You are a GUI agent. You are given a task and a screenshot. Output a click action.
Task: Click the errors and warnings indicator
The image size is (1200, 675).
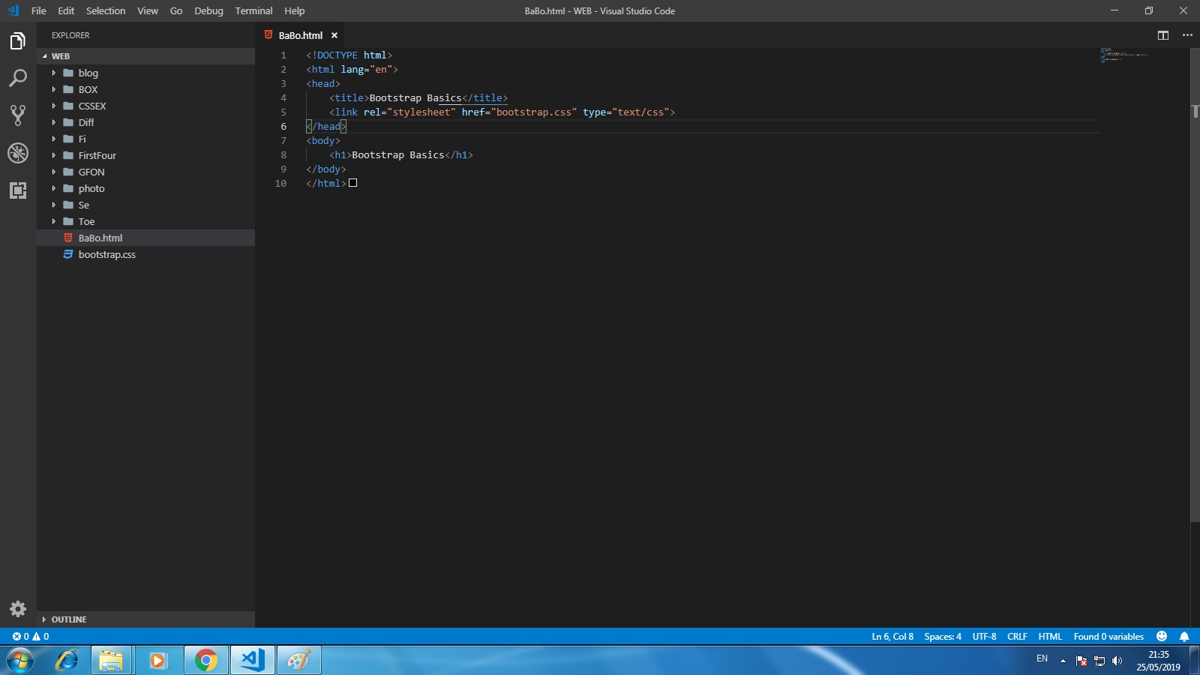(31, 637)
